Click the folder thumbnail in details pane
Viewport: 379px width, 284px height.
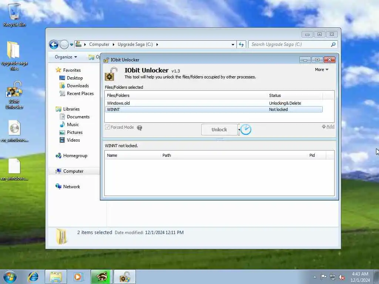[x=61, y=236]
